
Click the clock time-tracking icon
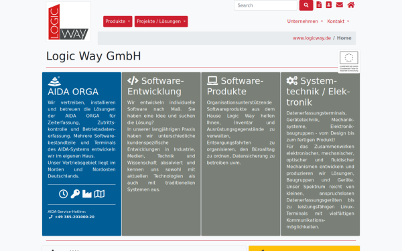pyautogui.click(x=64, y=194)
